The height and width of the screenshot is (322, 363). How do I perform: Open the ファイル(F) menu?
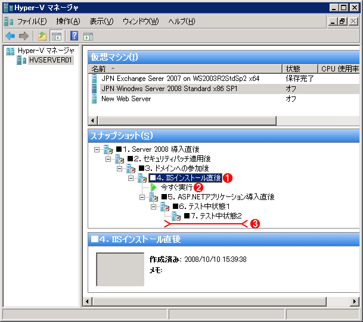[x=32, y=21]
